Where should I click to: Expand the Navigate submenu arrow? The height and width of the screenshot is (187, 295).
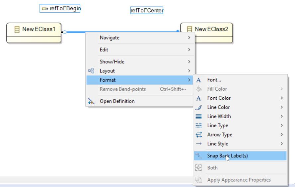[189, 38]
